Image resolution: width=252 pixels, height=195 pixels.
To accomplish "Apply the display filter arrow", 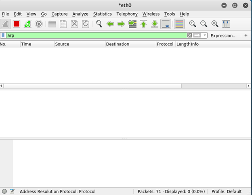I will 197,35.
